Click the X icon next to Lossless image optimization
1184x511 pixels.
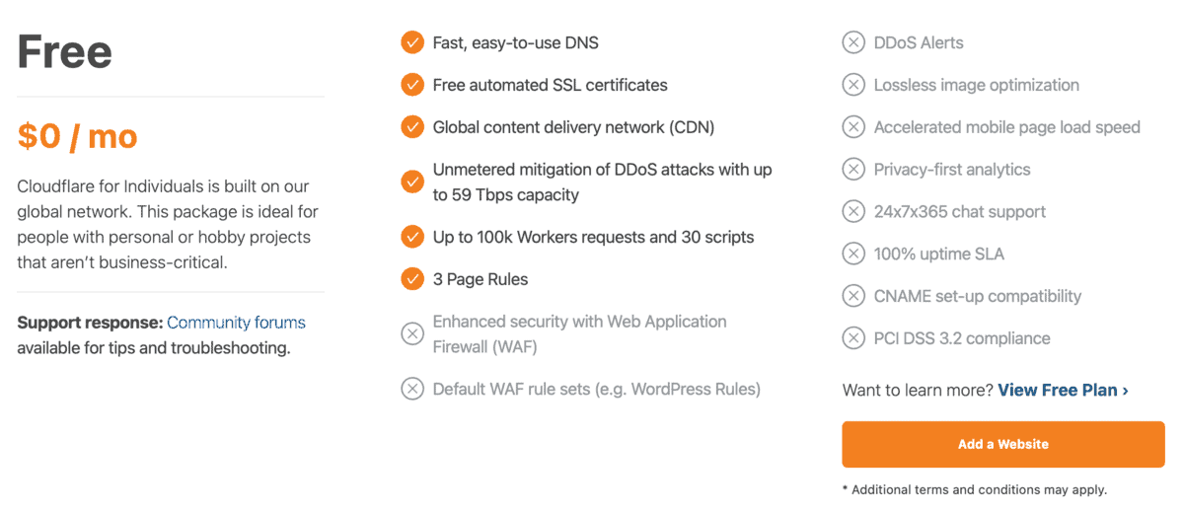pyautogui.click(x=853, y=85)
